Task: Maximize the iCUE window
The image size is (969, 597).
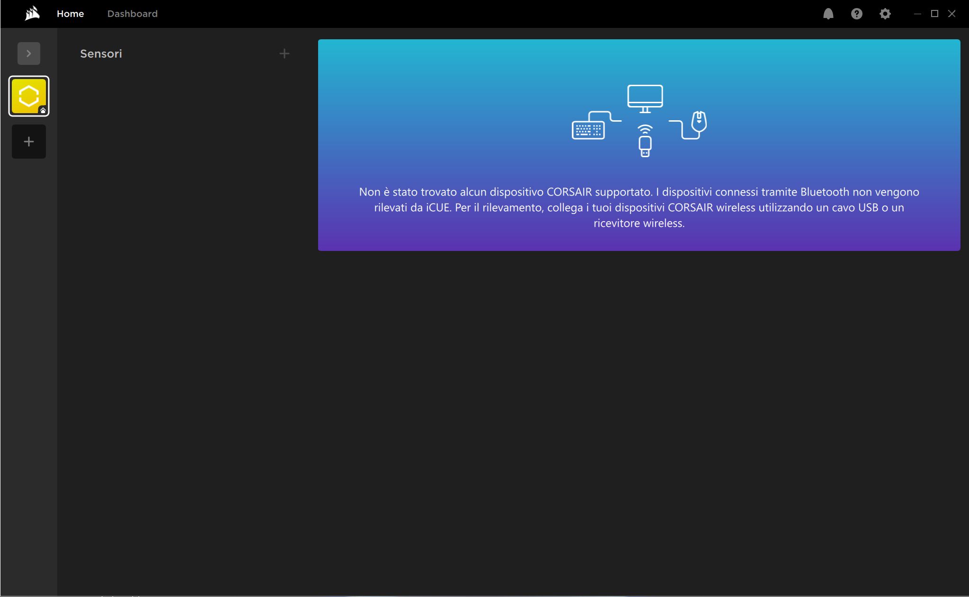Action: click(x=934, y=14)
